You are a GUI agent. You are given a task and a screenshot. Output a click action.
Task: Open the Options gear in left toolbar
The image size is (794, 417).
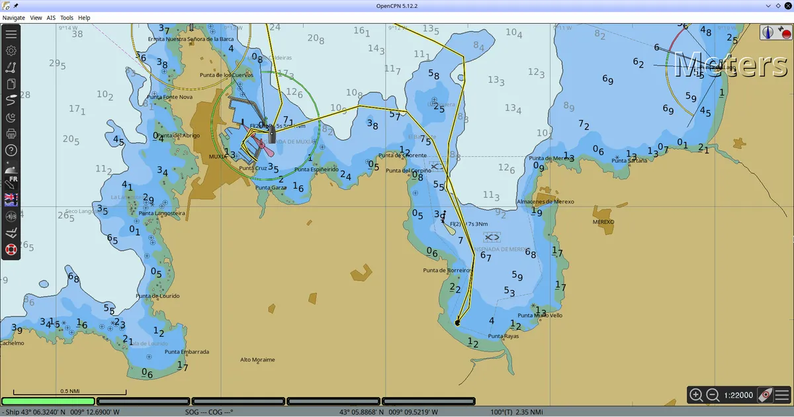click(x=11, y=50)
